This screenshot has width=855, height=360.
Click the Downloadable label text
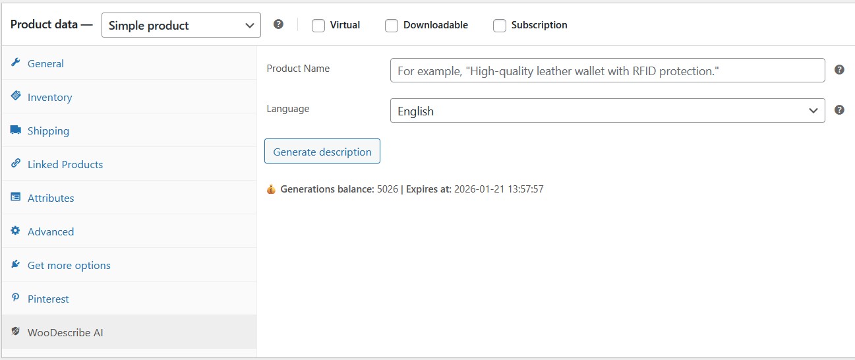(x=436, y=25)
